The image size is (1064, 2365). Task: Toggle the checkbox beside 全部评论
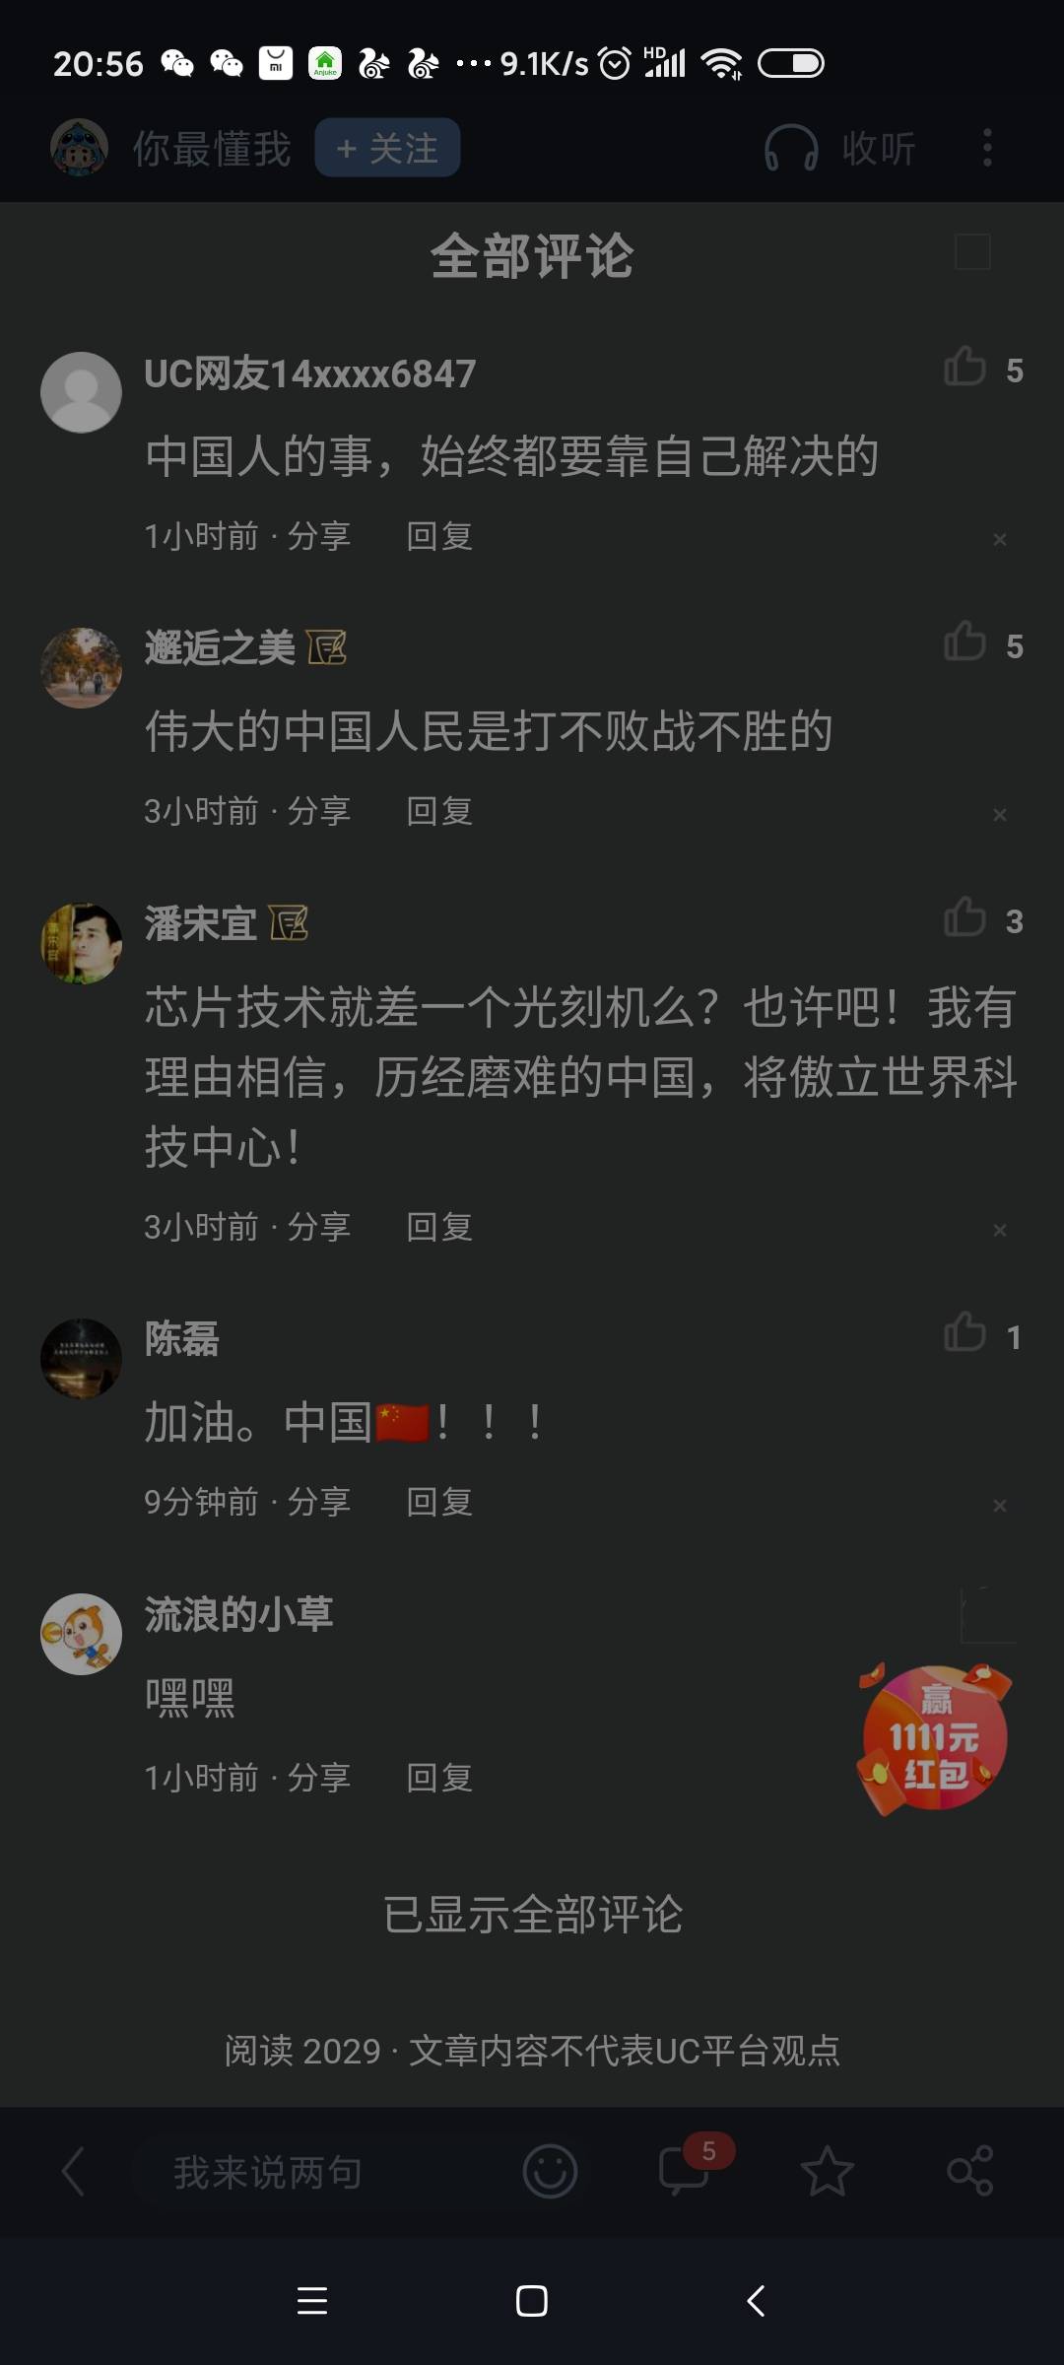(x=972, y=252)
